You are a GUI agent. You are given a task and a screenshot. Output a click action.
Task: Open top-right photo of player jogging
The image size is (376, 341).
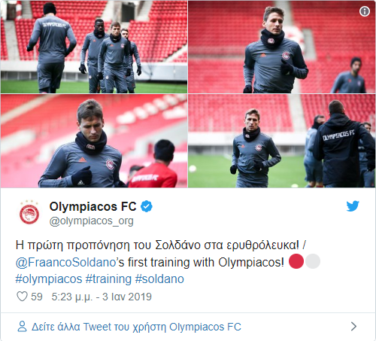coord(281,47)
